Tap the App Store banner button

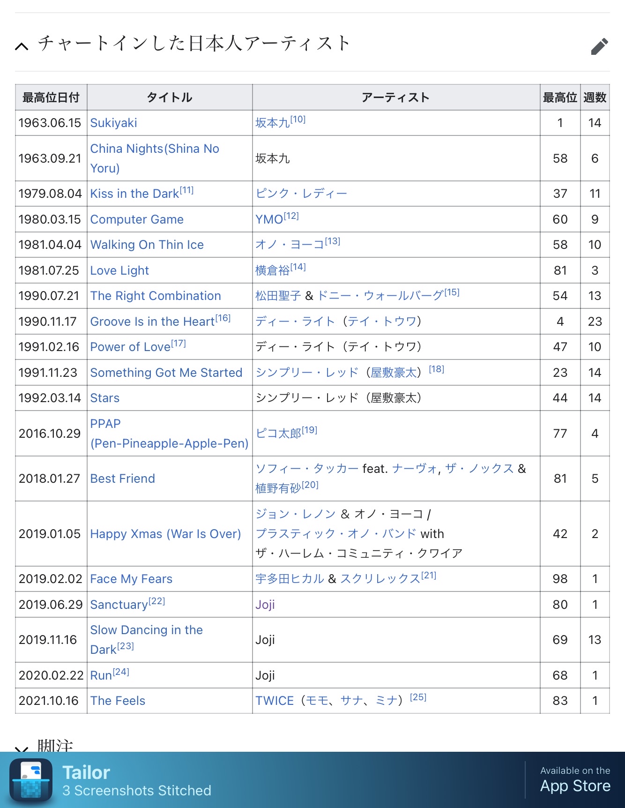tap(575, 780)
